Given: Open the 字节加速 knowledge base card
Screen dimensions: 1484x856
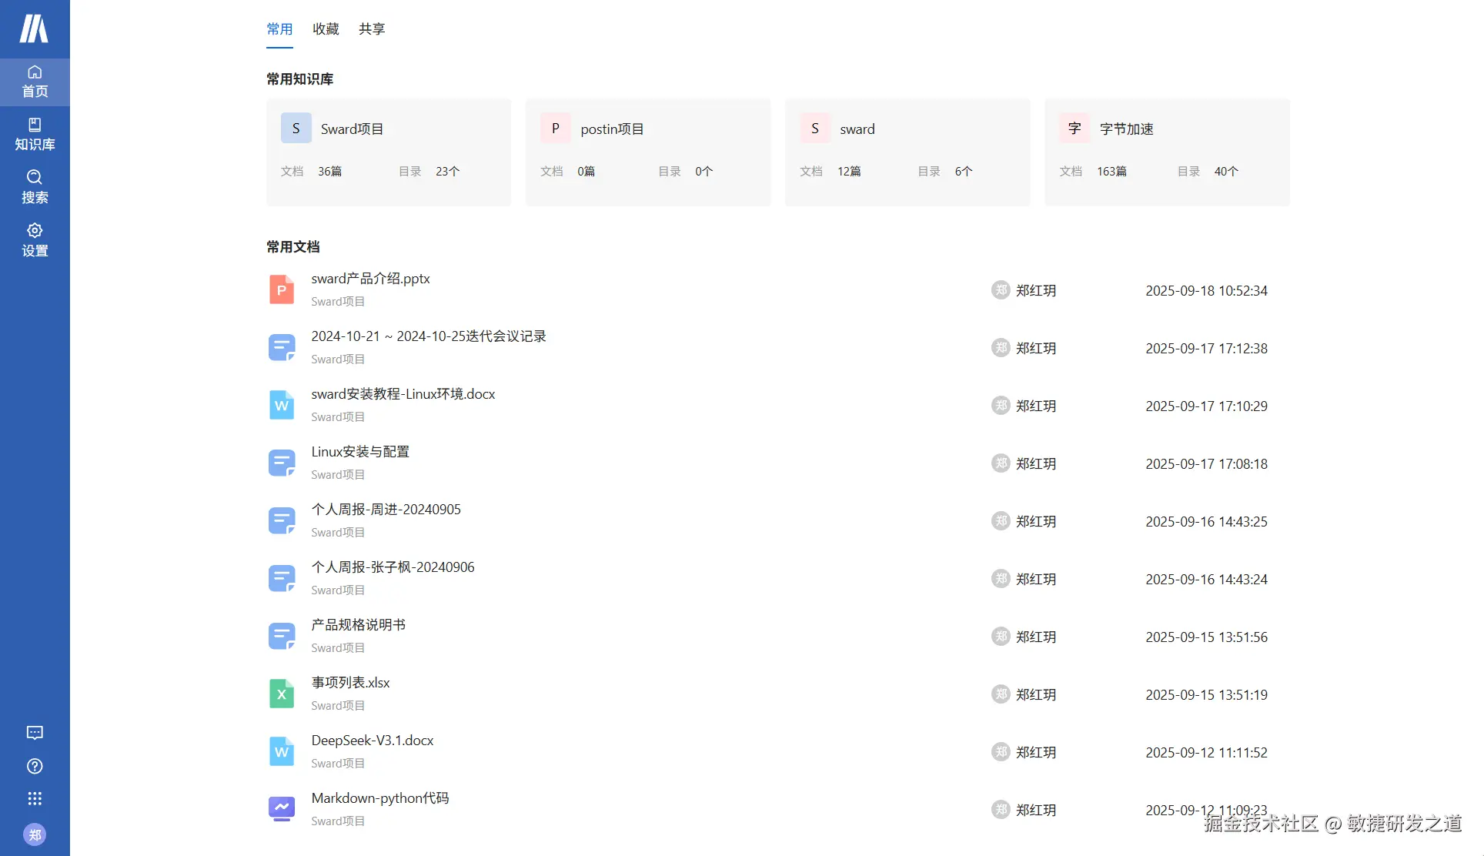Looking at the screenshot, I should (1167, 152).
